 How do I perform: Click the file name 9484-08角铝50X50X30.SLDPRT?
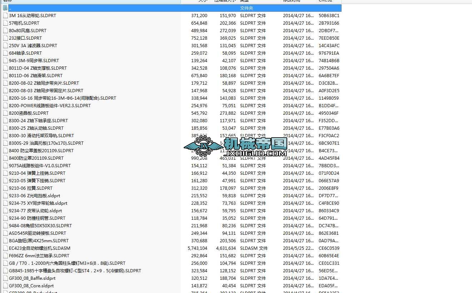coord(40,225)
